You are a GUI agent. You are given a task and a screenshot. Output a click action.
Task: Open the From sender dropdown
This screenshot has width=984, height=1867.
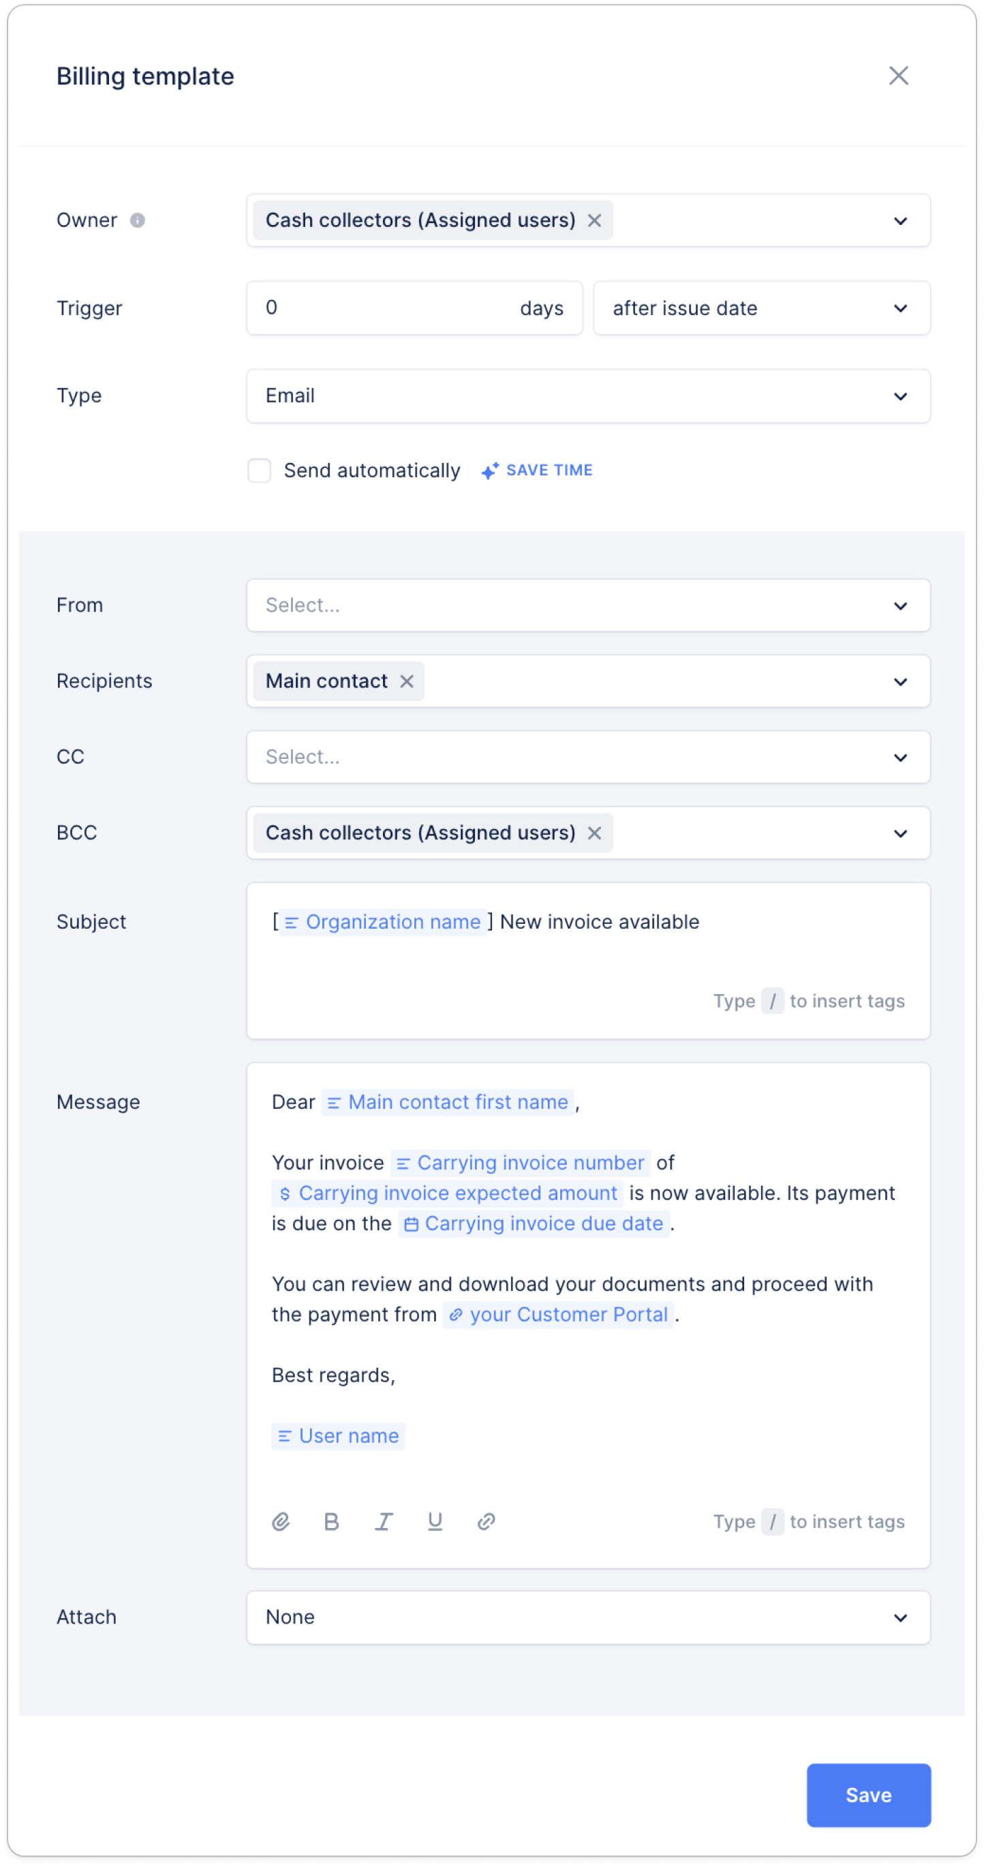587,606
